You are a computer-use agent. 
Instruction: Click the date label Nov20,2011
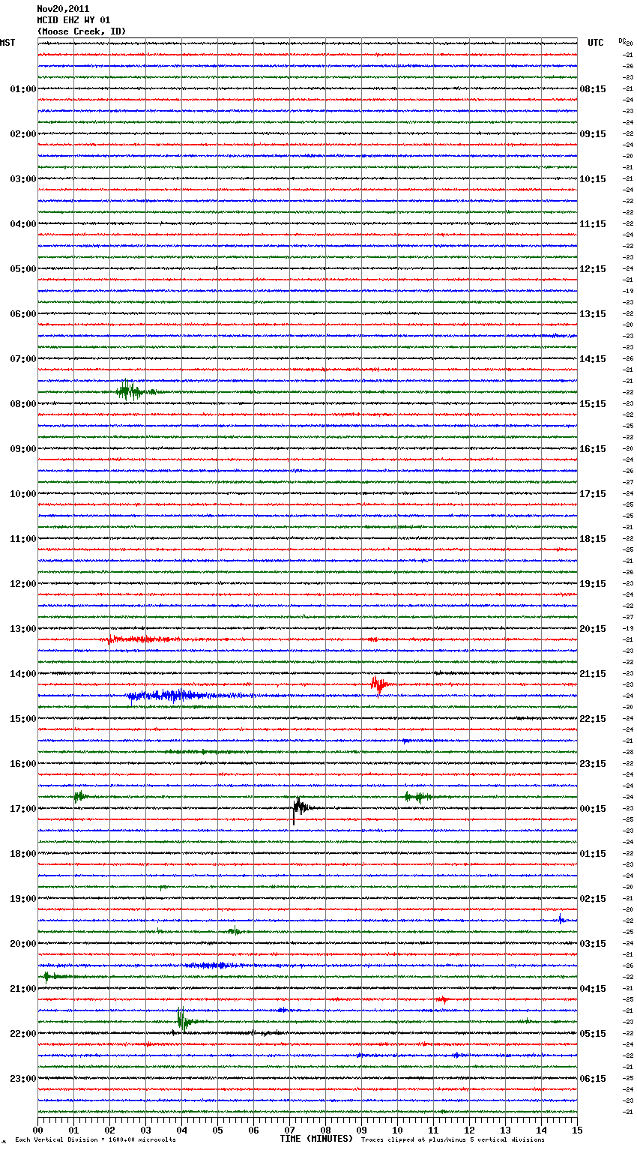tap(63, 9)
